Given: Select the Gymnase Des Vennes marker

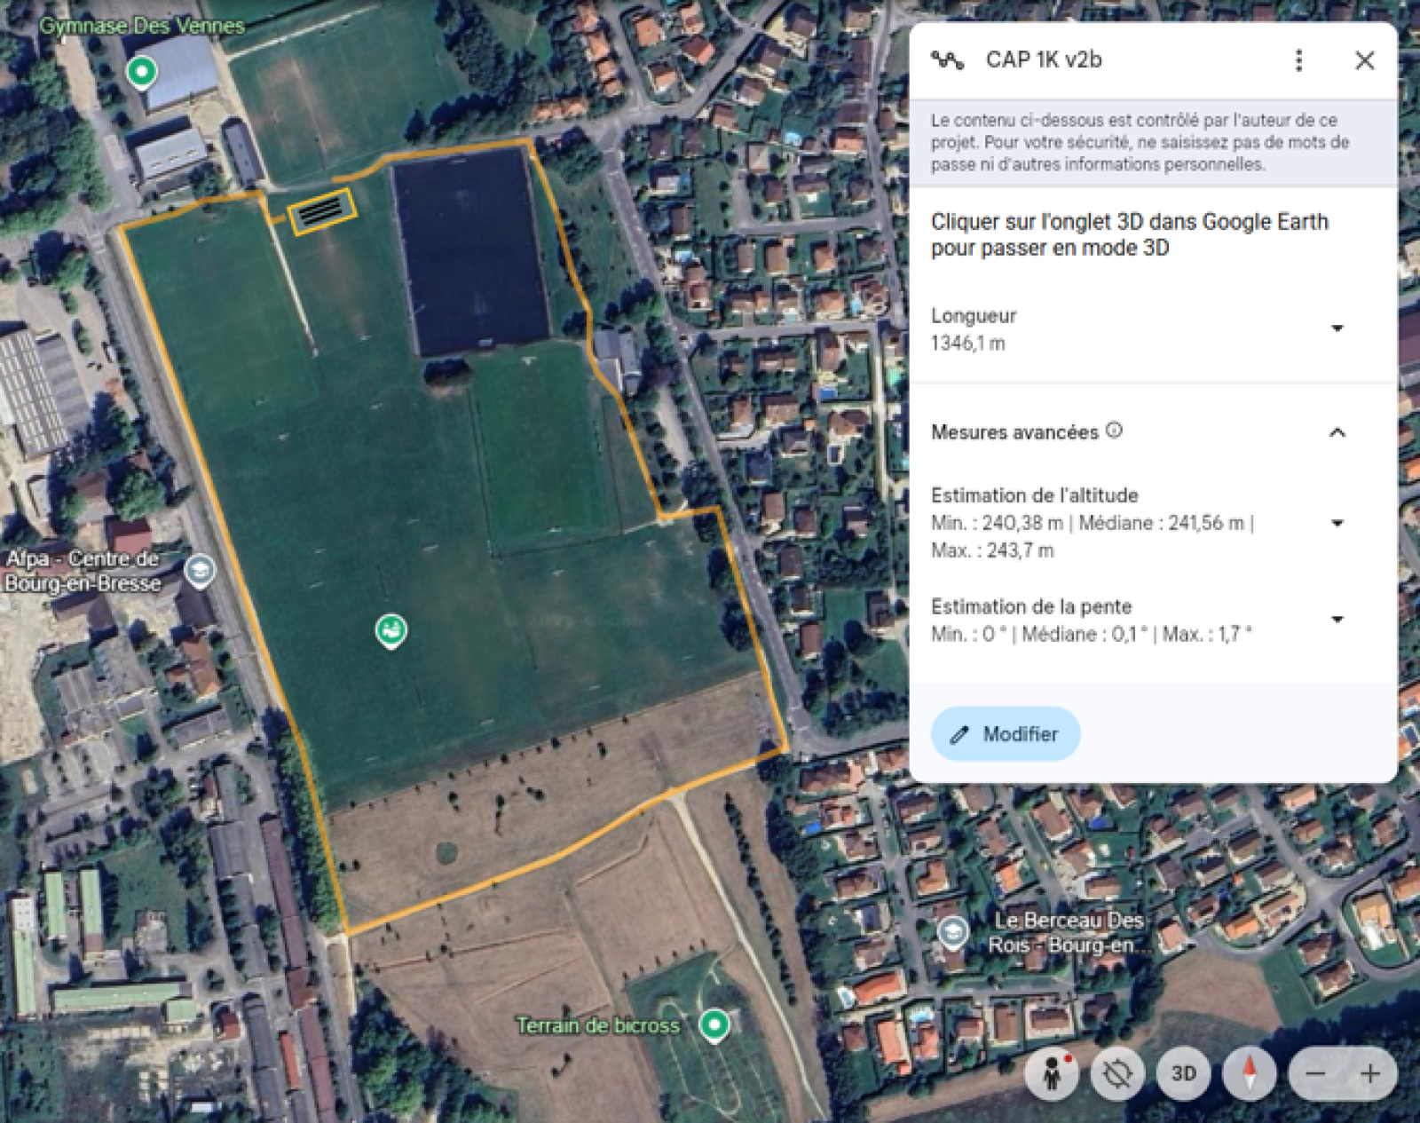Looking at the screenshot, I should click(141, 71).
